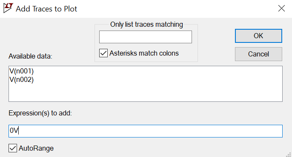This screenshot has width=292, height=157.
Task: Click the 'Expression(s) to add:' label
Action: tap(40, 113)
